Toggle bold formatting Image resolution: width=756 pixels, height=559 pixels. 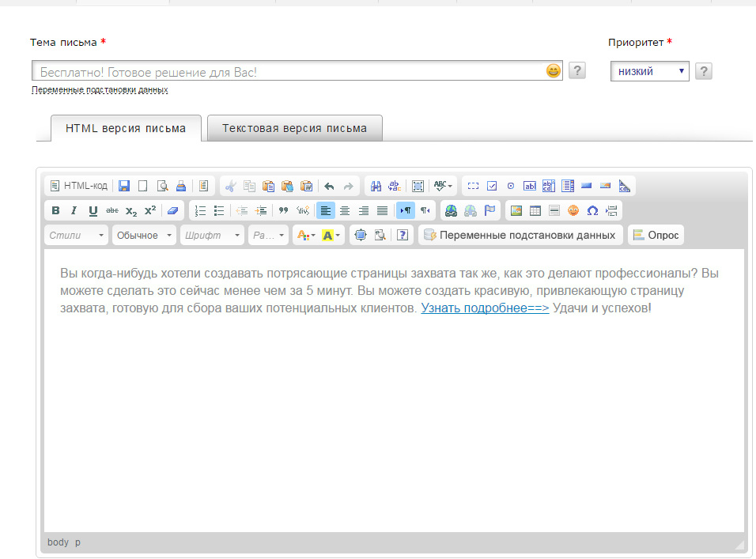[55, 210]
